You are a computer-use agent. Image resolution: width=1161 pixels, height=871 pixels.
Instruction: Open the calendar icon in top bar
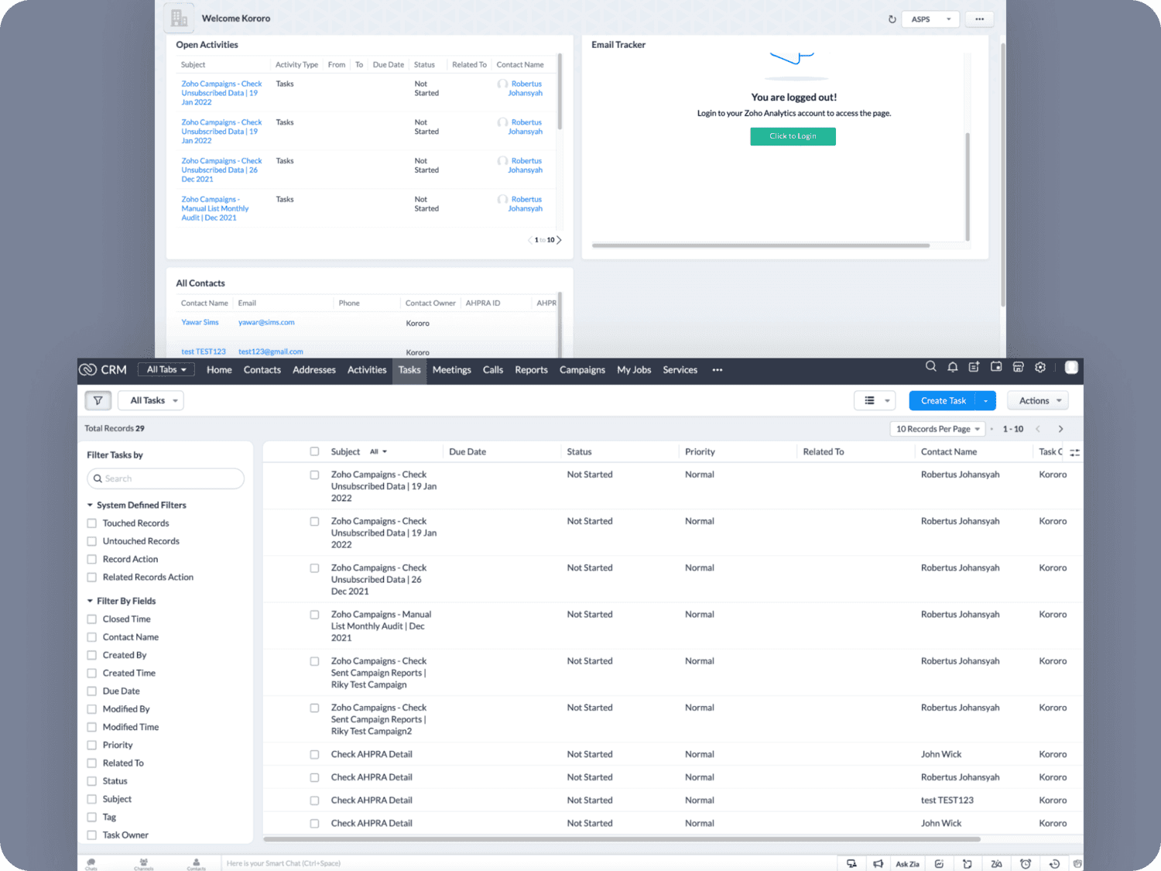click(x=996, y=367)
